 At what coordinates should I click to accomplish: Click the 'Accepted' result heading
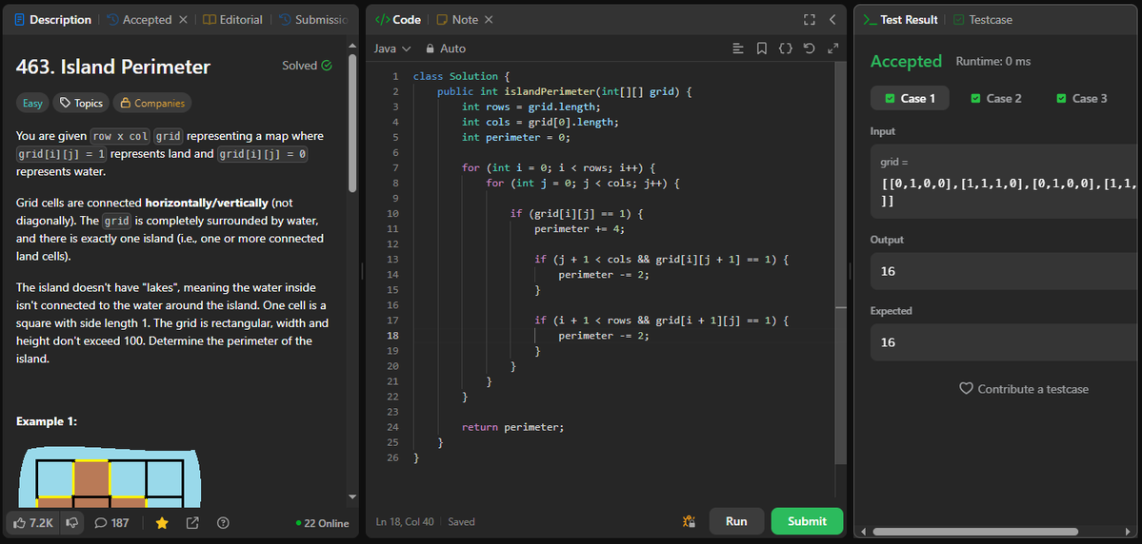tap(906, 61)
